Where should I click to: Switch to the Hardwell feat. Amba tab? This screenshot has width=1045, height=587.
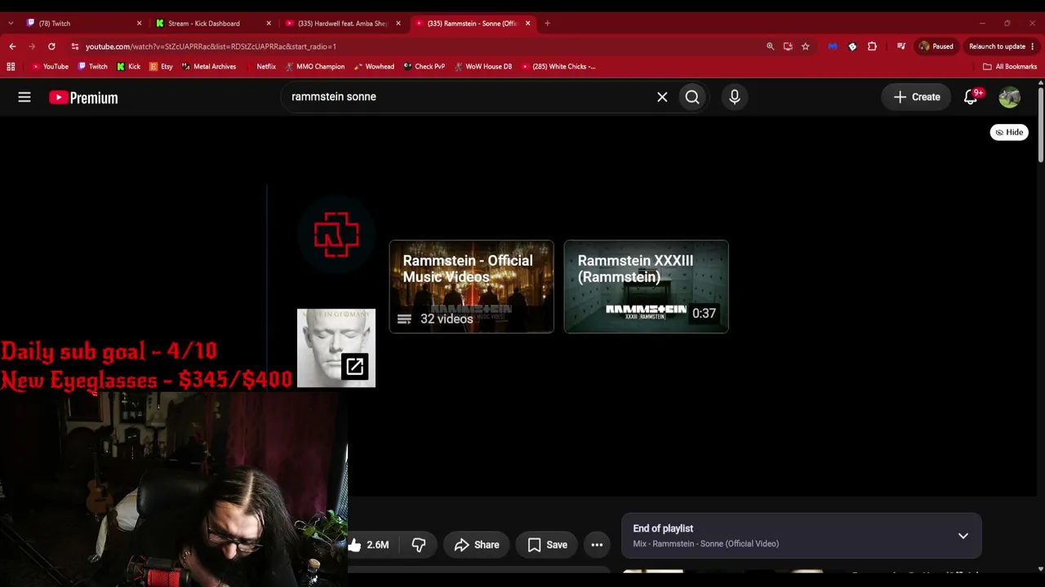[x=342, y=24]
